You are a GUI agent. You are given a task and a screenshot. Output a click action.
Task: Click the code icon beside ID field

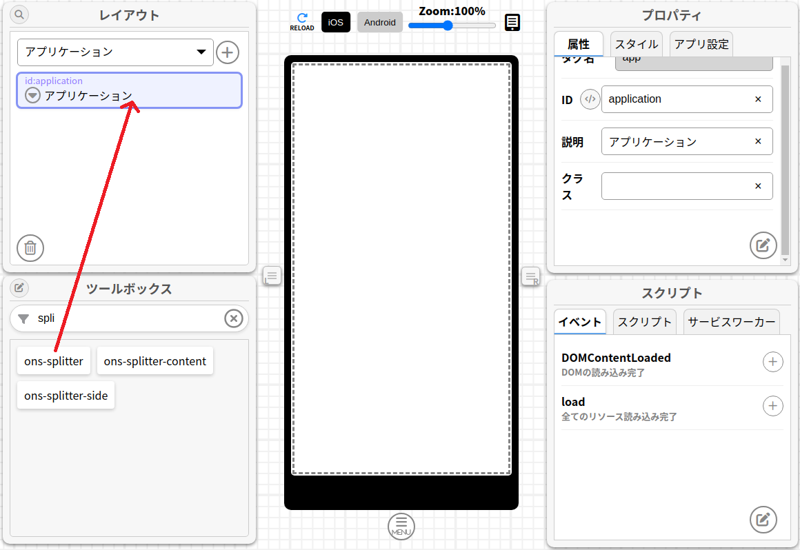click(590, 99)
